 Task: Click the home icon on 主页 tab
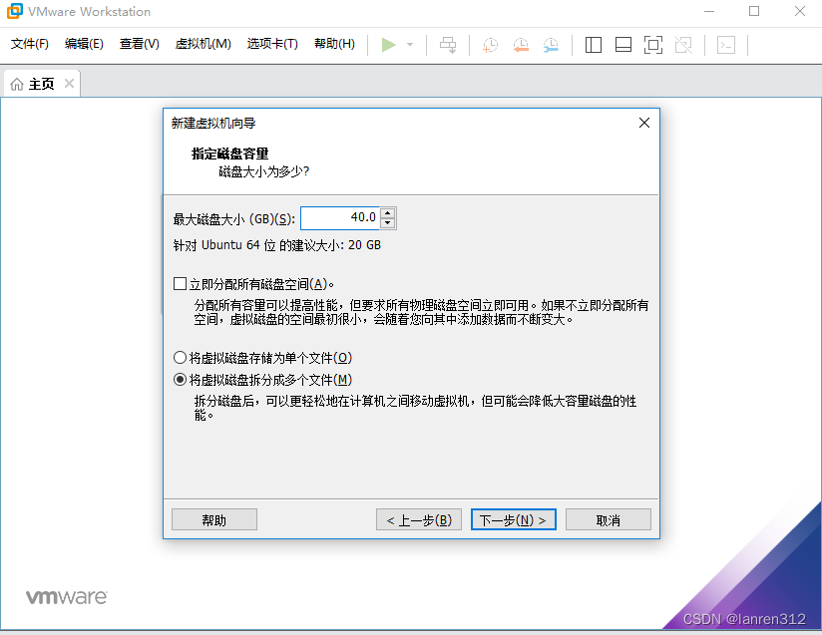click(17, 84)
